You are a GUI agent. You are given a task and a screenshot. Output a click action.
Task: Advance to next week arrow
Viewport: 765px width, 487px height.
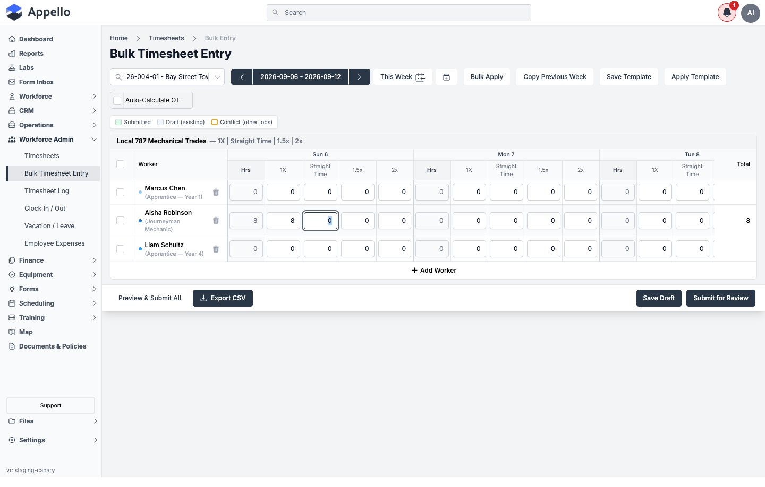coord(360,77)
